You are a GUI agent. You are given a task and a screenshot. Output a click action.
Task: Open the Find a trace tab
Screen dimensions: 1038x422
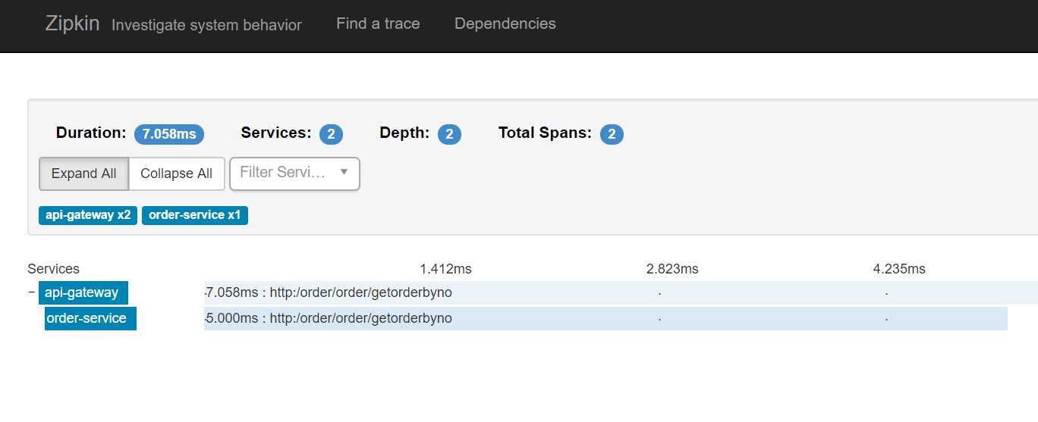[378, 23]
